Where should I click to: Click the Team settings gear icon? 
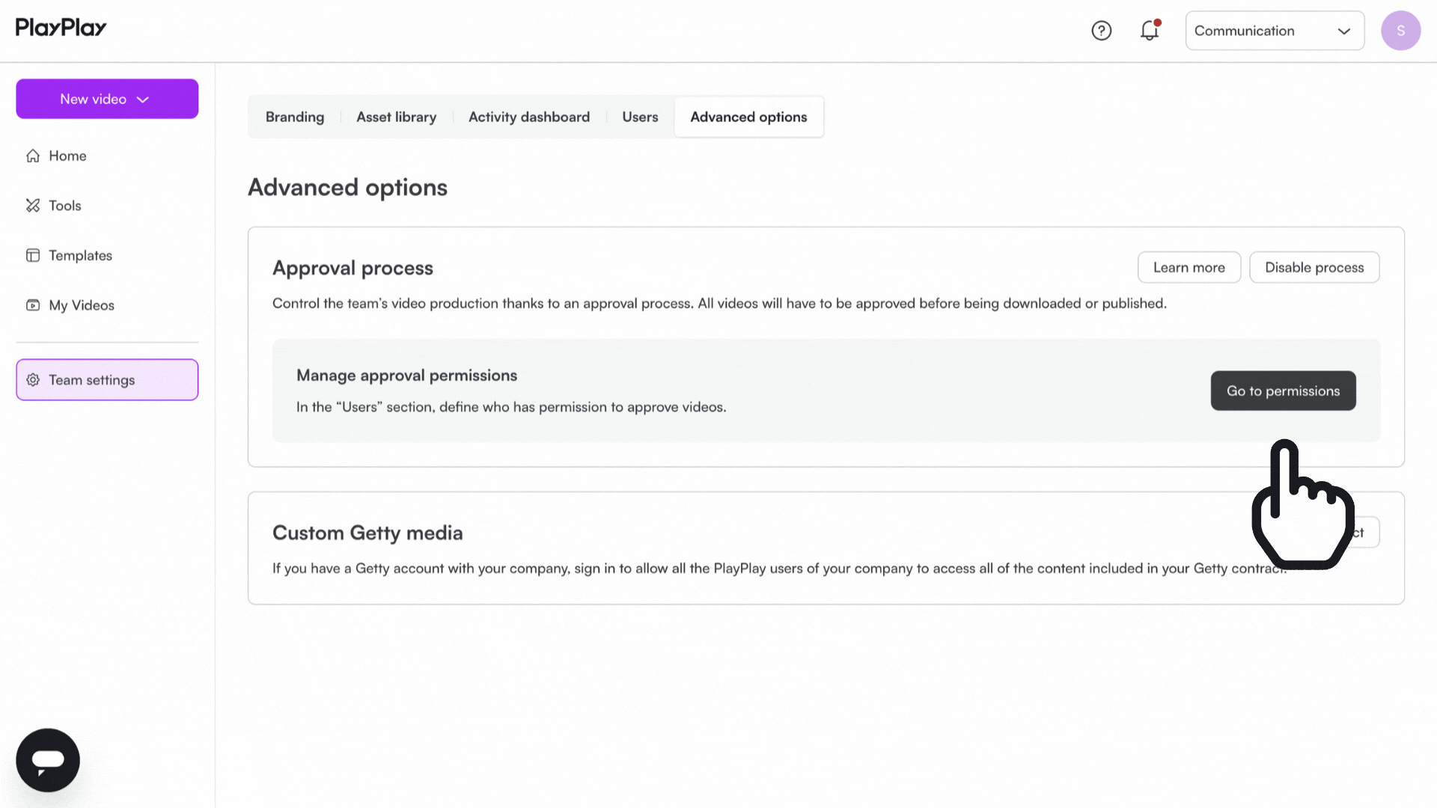click(33, 380)
